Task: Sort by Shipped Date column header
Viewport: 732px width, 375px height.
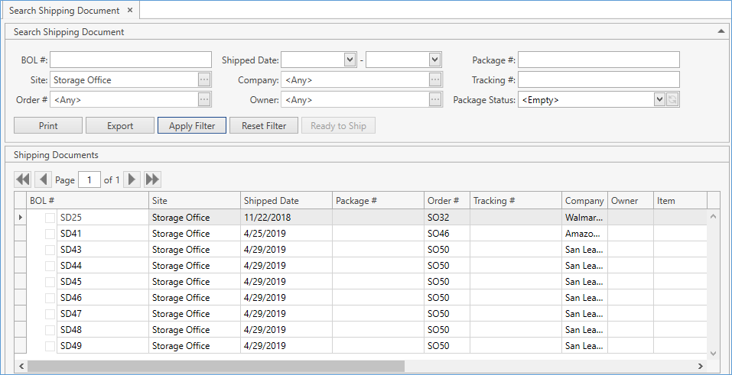Action: click(272, 201)
